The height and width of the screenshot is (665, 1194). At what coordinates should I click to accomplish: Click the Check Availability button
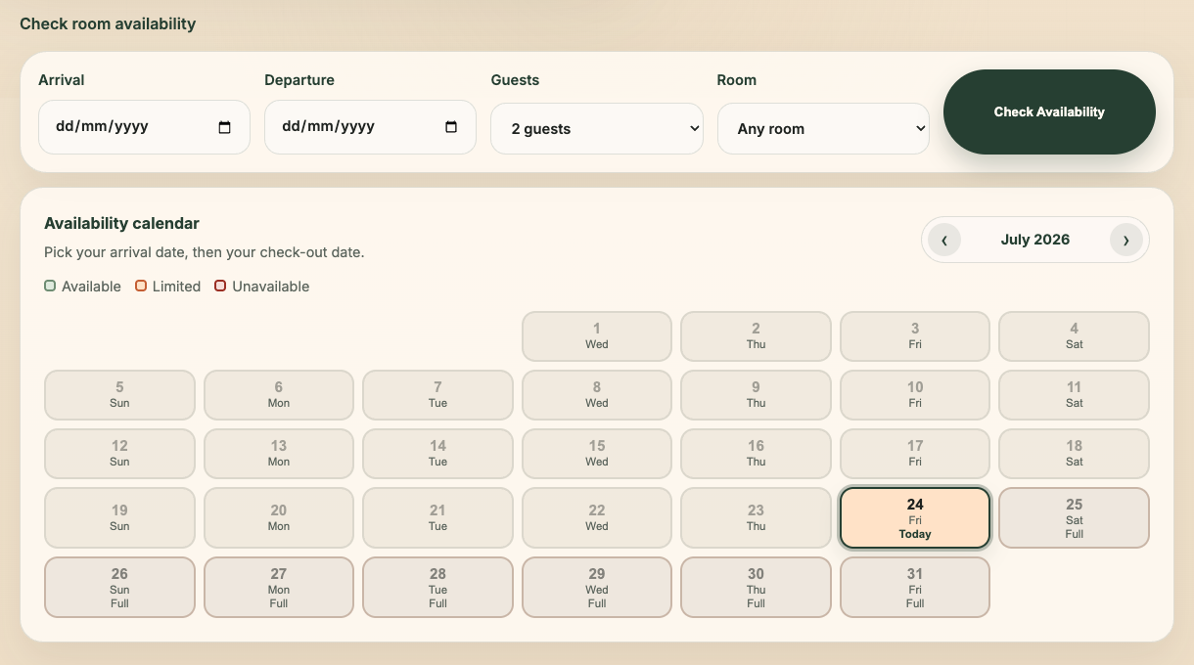pos(1049,111)
